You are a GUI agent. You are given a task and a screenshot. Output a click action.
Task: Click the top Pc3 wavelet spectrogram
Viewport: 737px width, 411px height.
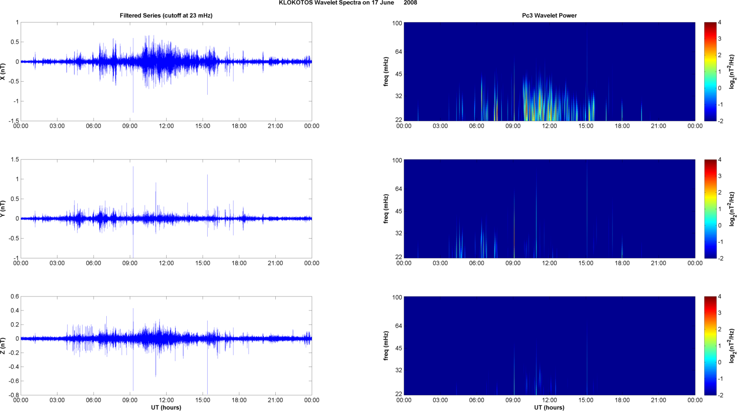(x=549, y=71)
